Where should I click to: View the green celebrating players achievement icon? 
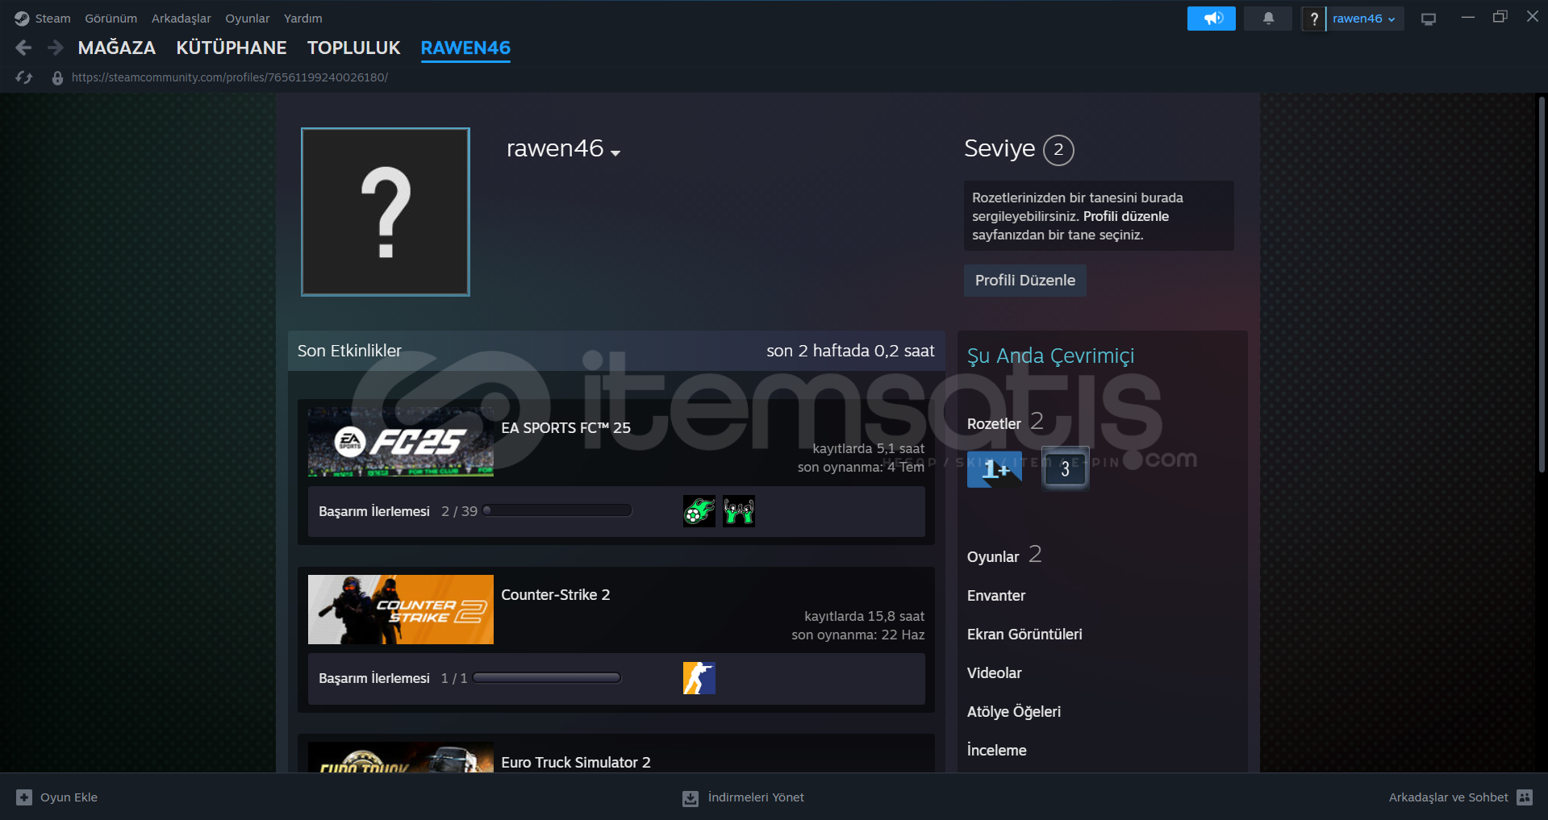pyautogui.click(x=739, y=511)
